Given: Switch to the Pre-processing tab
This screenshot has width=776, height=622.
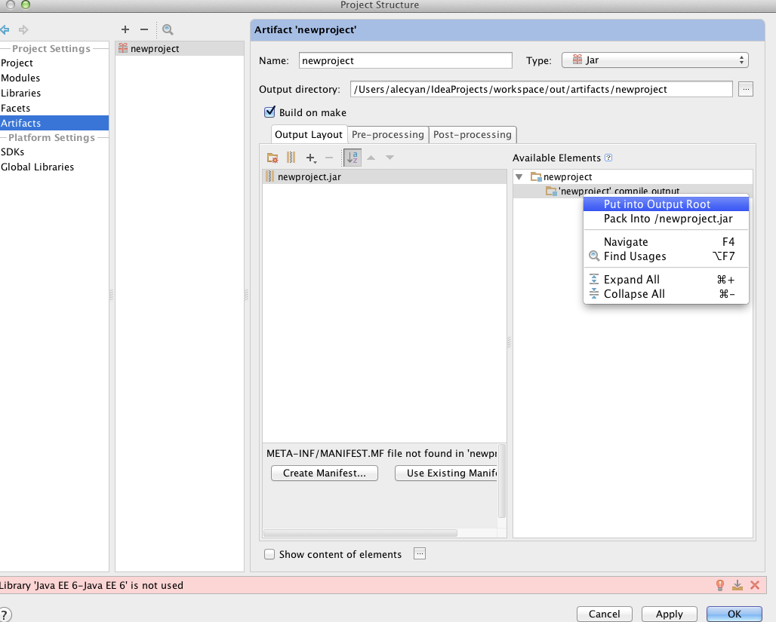Looking at the screenshot, I should pos(387,134).
